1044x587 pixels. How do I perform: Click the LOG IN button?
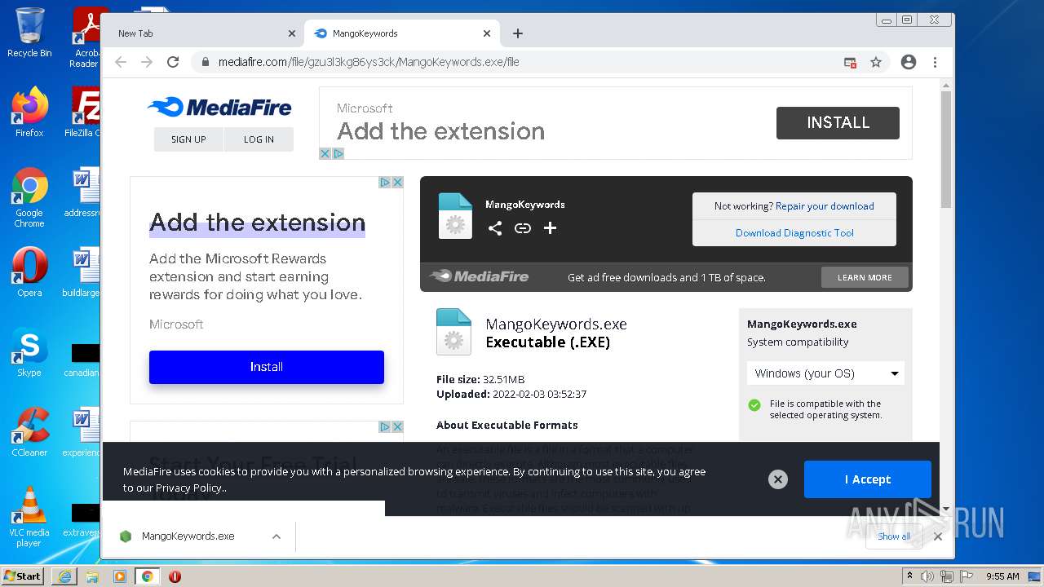click(x=259, y=139)
